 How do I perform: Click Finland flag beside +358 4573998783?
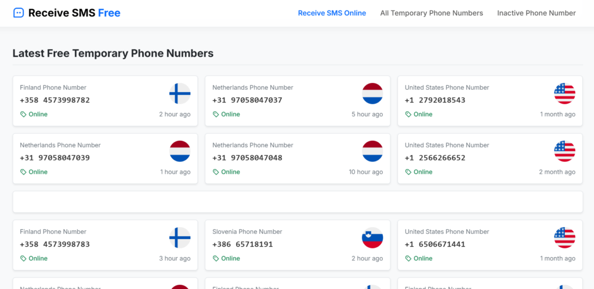[x=180, y=237]
